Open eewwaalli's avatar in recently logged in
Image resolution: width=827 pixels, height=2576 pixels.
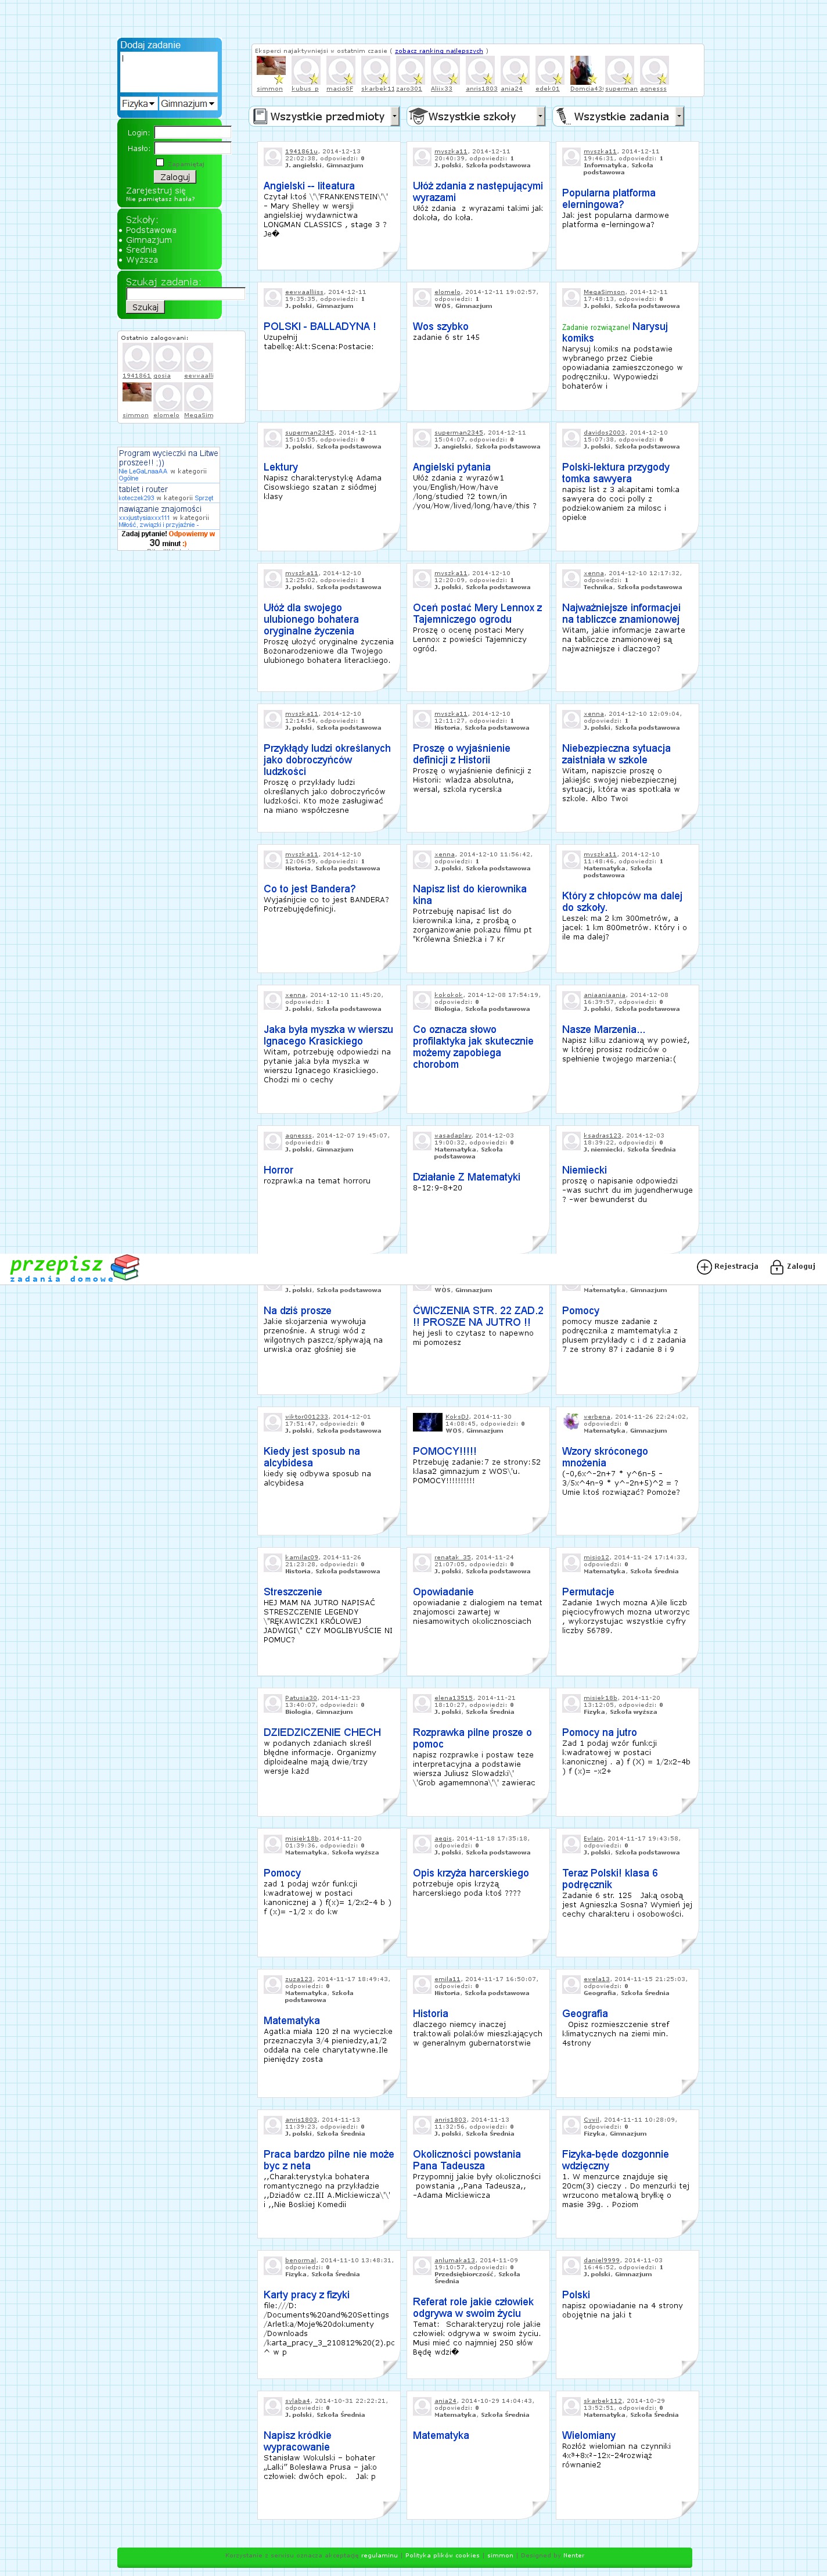pyautogui.click(x=199, y=358)
